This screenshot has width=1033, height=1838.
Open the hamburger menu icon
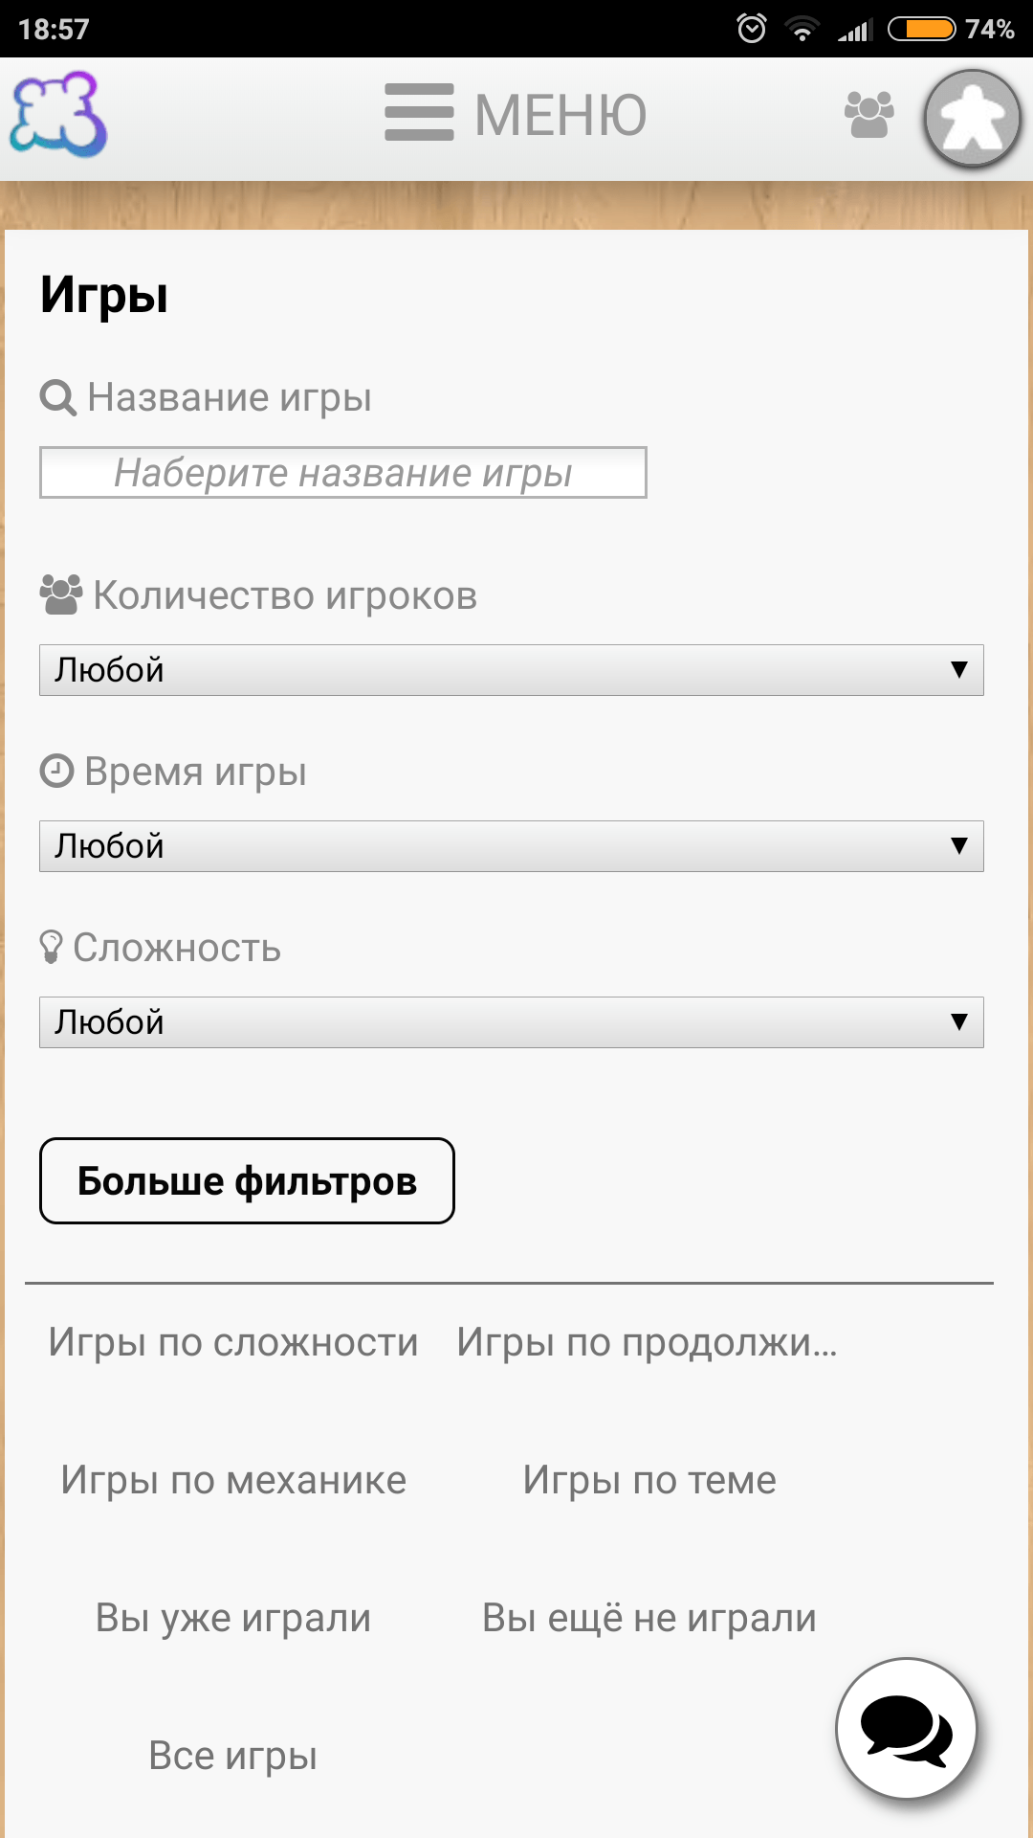pyautogui.click(x=419, y=113)
